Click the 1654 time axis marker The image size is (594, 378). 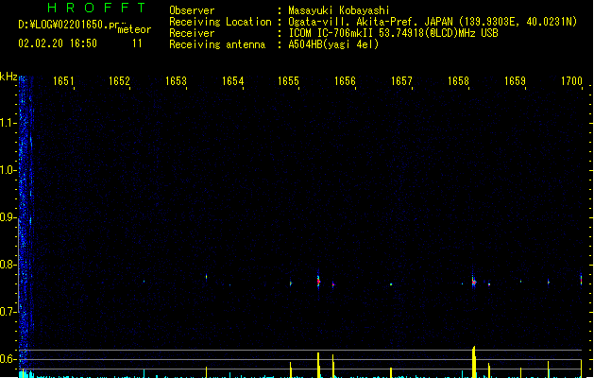coord(232,81)
